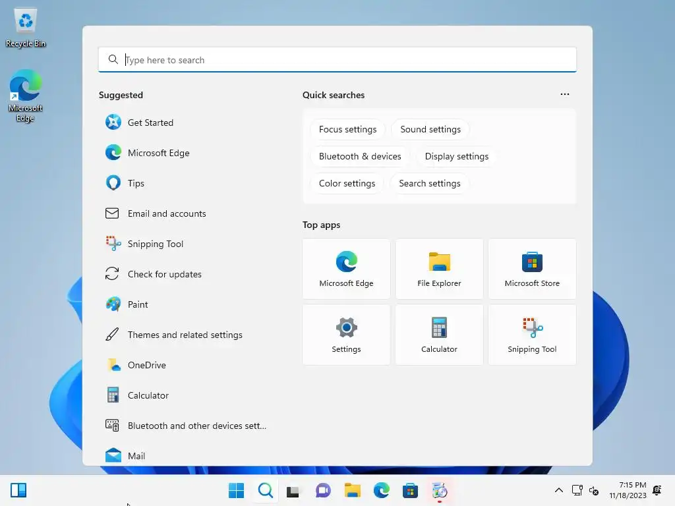The image size is (675, 506).
Task: Select the Recycle Bin desktop icon
Action: point(26,28)
